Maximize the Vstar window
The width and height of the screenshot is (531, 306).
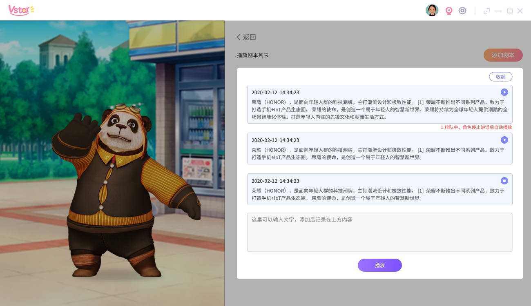tap(510, 11)
